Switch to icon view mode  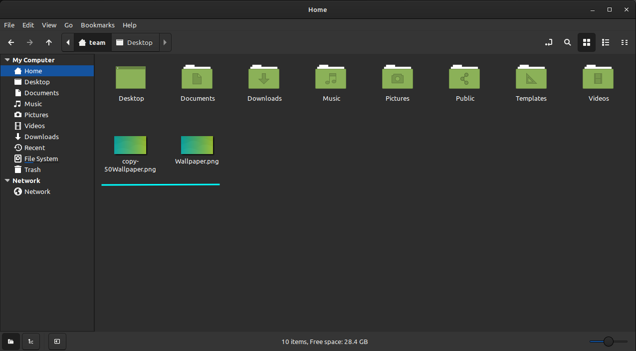point(587,43)
